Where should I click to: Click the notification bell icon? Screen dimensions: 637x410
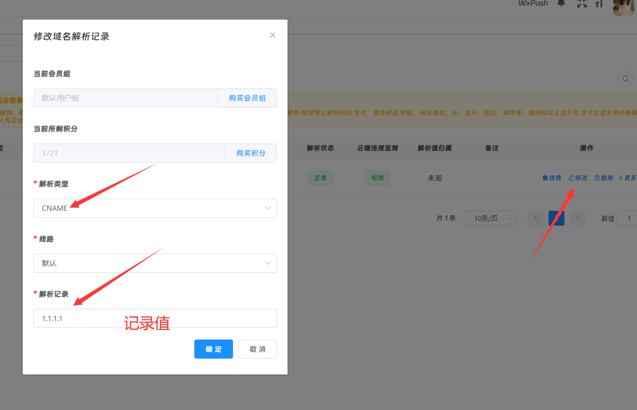[561, 3]
